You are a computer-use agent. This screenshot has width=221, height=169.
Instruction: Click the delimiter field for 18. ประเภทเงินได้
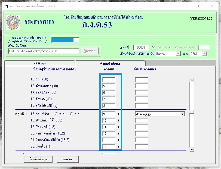point(109,120)
